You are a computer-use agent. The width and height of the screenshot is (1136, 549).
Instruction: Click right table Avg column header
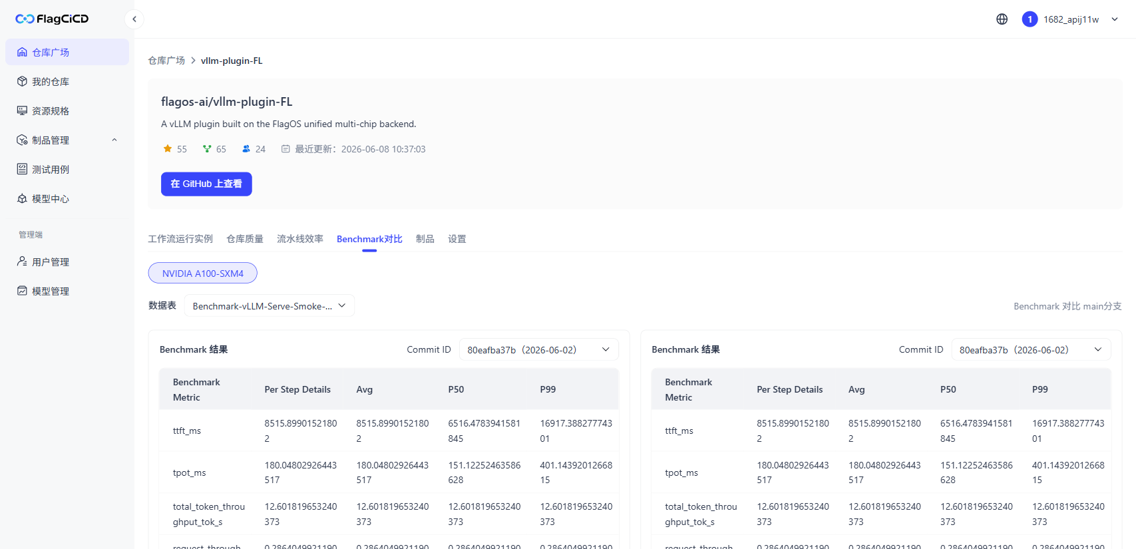coord(856,389)
